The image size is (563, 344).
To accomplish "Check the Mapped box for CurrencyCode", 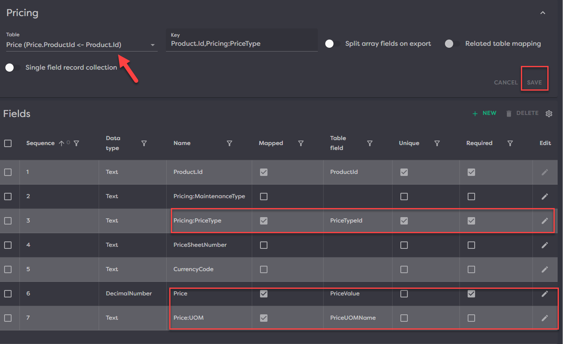I will pyautogui.click(x=264, y=269).
